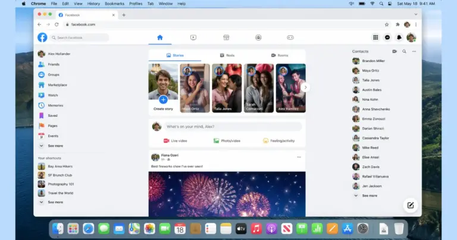Open the Watch video tab icon
457x240 pixels.
[193, 38]
